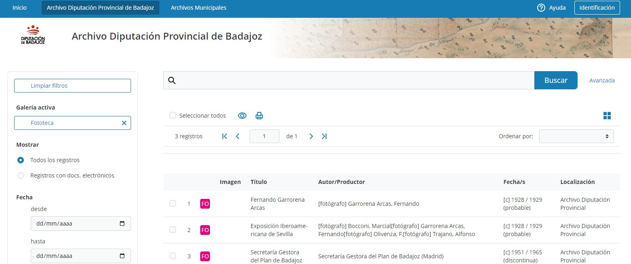The image size is (631, 264).
Task: Open the Ordenar por dropdown
Action: pos(576,136)
